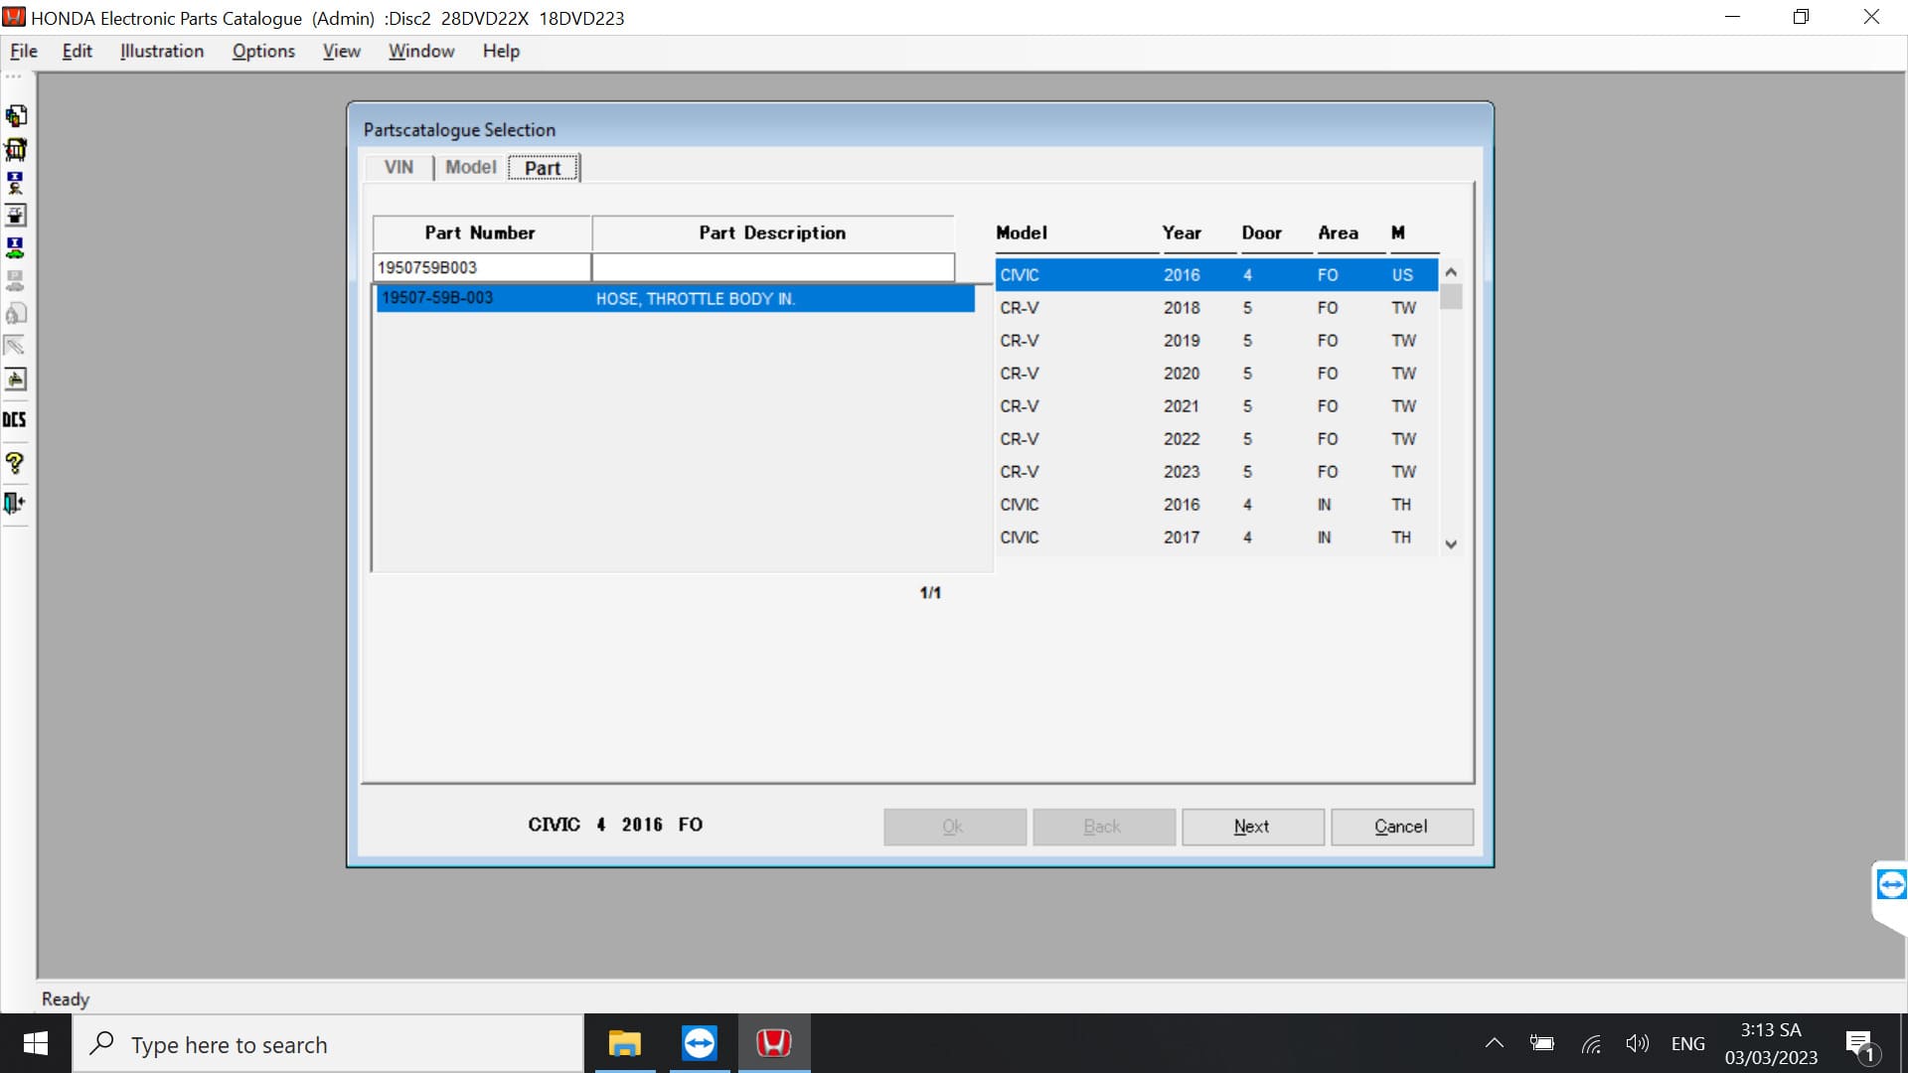Click the exit door icon in toolbar

(x=15, y=503)
